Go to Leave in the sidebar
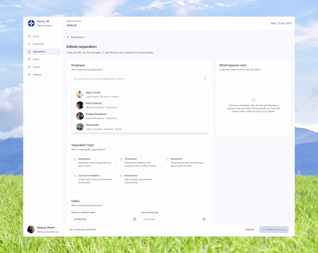318x253 pixels. (x=43, y=59)
